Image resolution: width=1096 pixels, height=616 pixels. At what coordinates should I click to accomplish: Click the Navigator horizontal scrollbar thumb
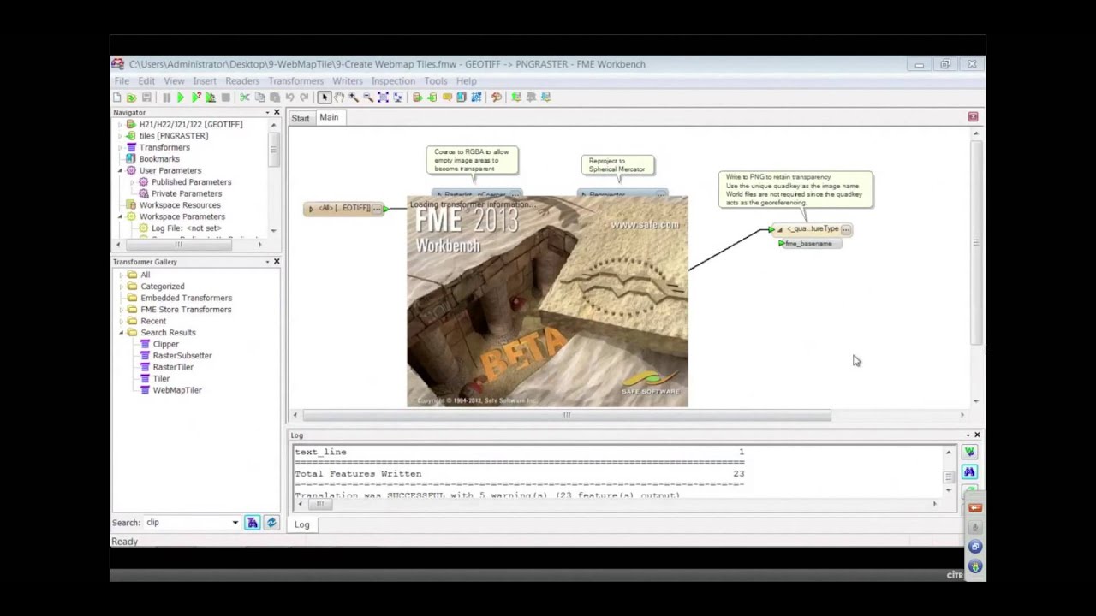click(x=177, y=245)
